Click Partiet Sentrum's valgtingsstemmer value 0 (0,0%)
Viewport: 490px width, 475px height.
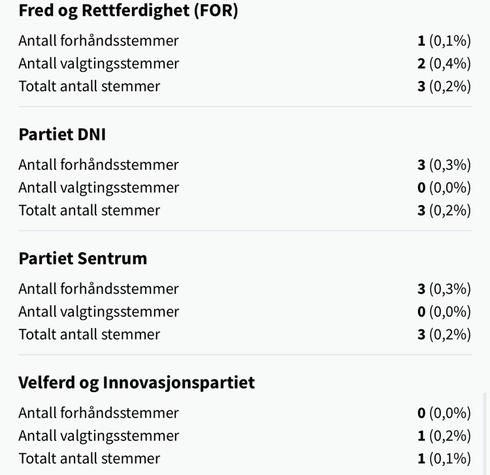(x=444, y=312)
